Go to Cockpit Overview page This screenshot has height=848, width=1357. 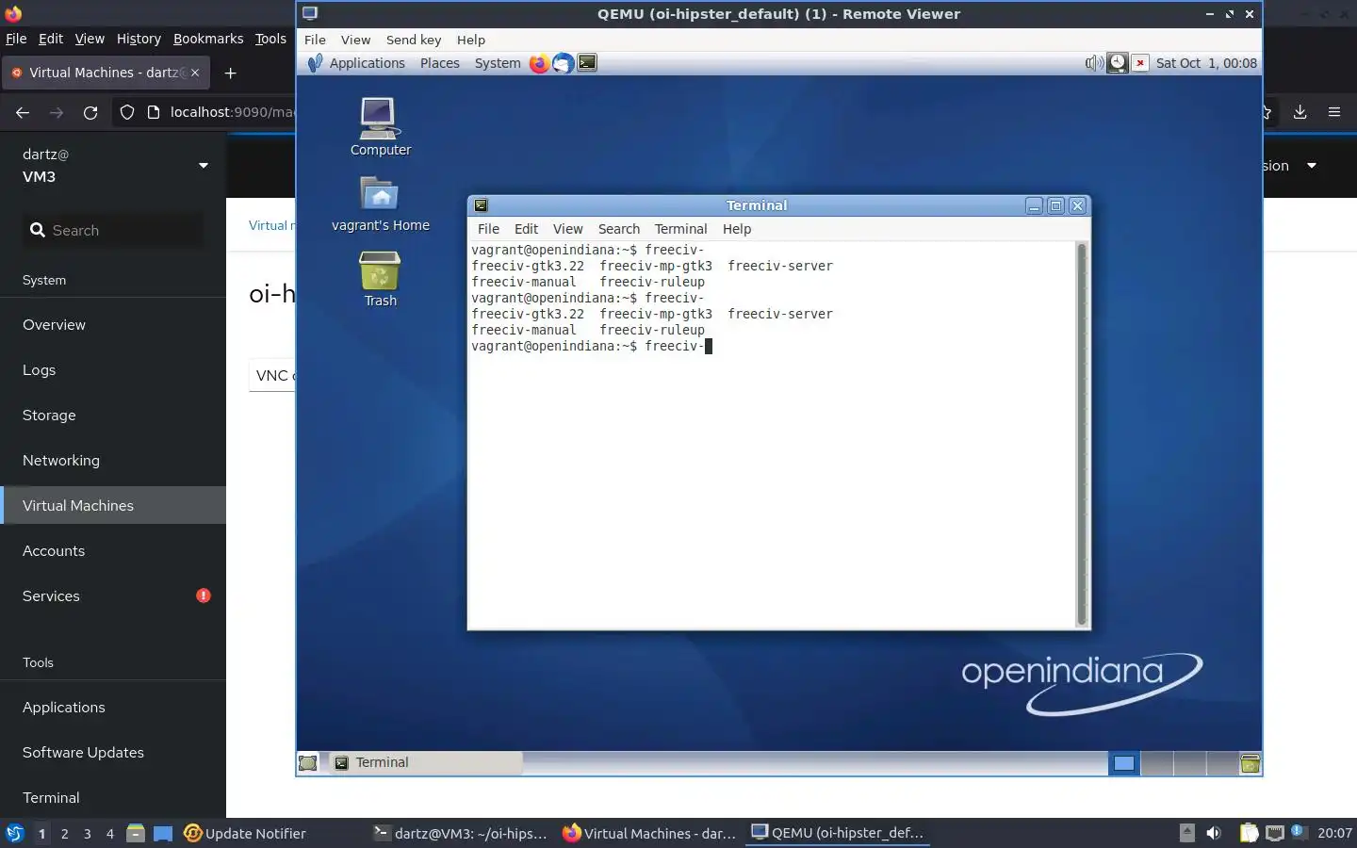pyautogui.click(x=113, y=324)
